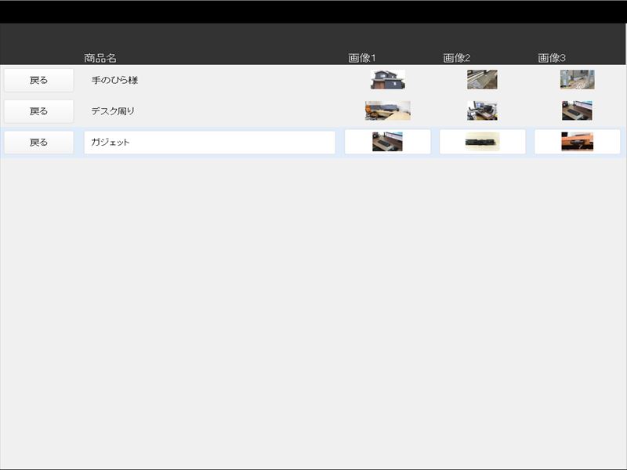Image resolution: width=627 pixels, height=470 pixels.
Task: Click the 画像3 column header
Action: pyautogui.click(x=552, y=58)
